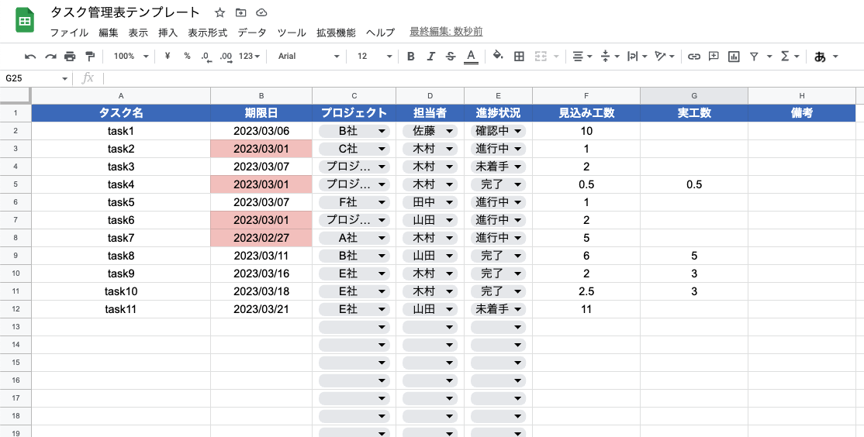Expand the 進捗状況 dropdown for task1

pos(517,132)
